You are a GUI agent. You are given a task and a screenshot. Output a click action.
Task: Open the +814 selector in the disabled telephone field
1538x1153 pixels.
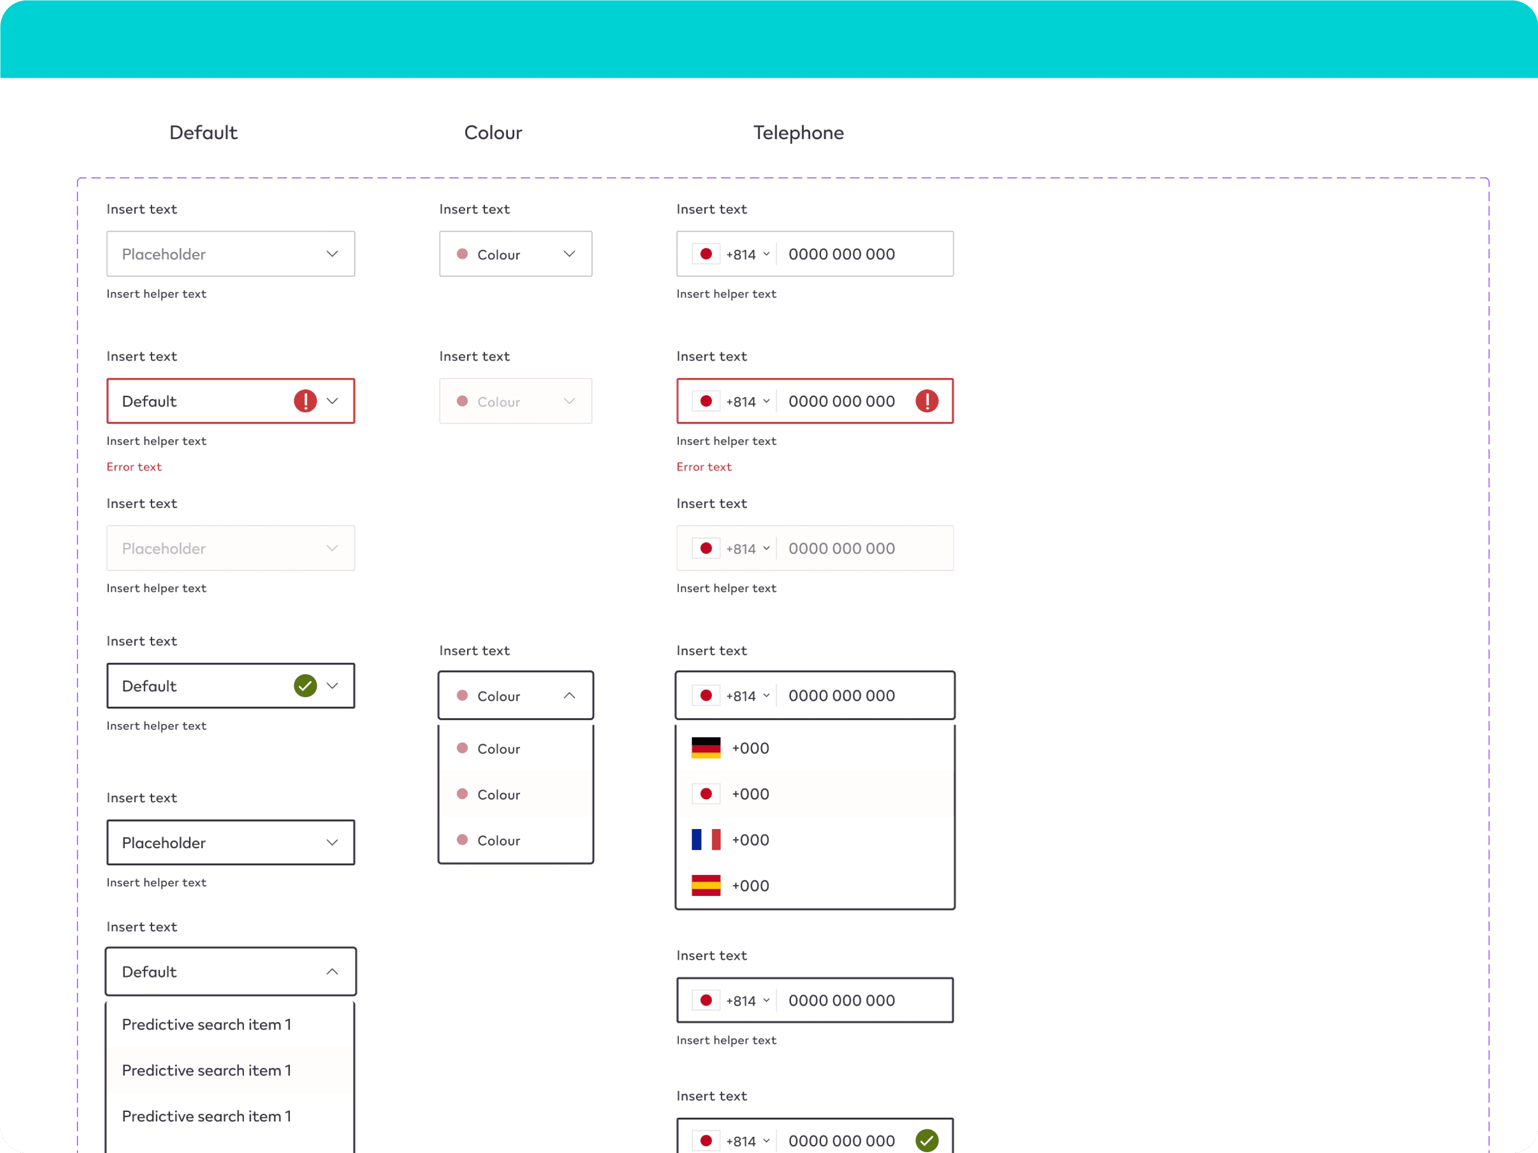click(x=747, y=549)
